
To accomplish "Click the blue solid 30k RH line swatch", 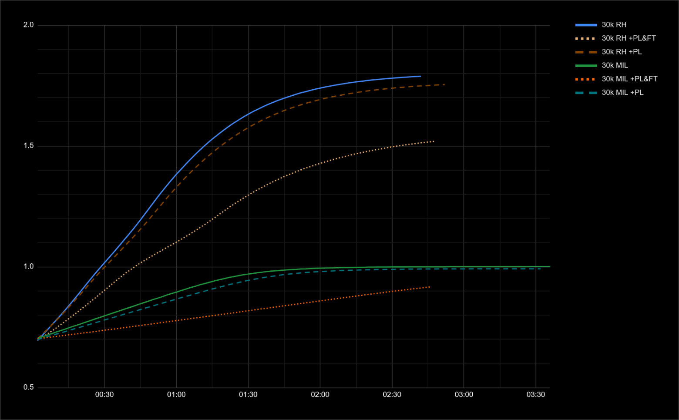I will point(585,25).
